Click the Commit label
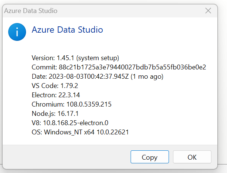The image size is (227, 173). click(x=44, y=67)
